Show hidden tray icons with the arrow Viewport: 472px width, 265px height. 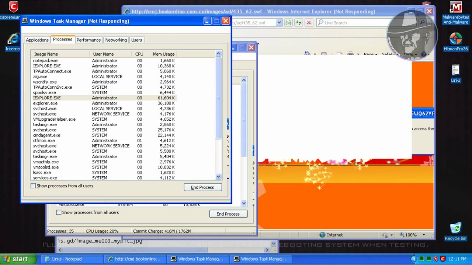click(414, 259)
